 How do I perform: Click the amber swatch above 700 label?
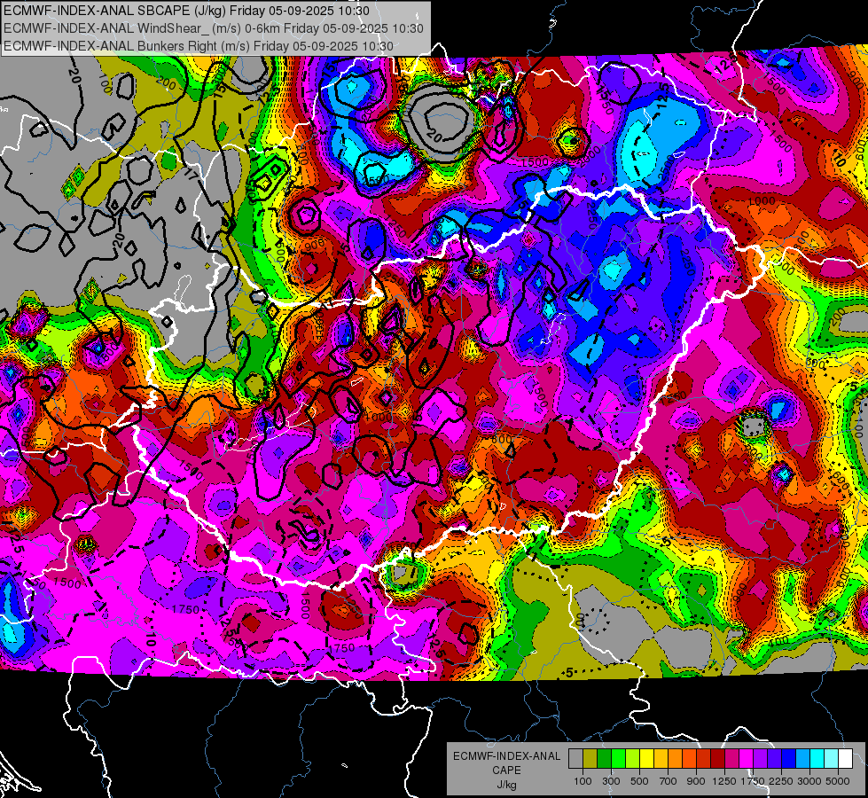pyautogui.click(x=661, y=758)
